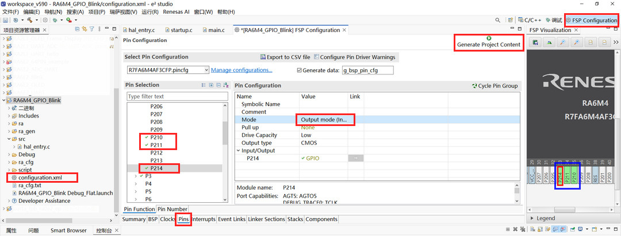Expand the Legend section

coord(532,218)
